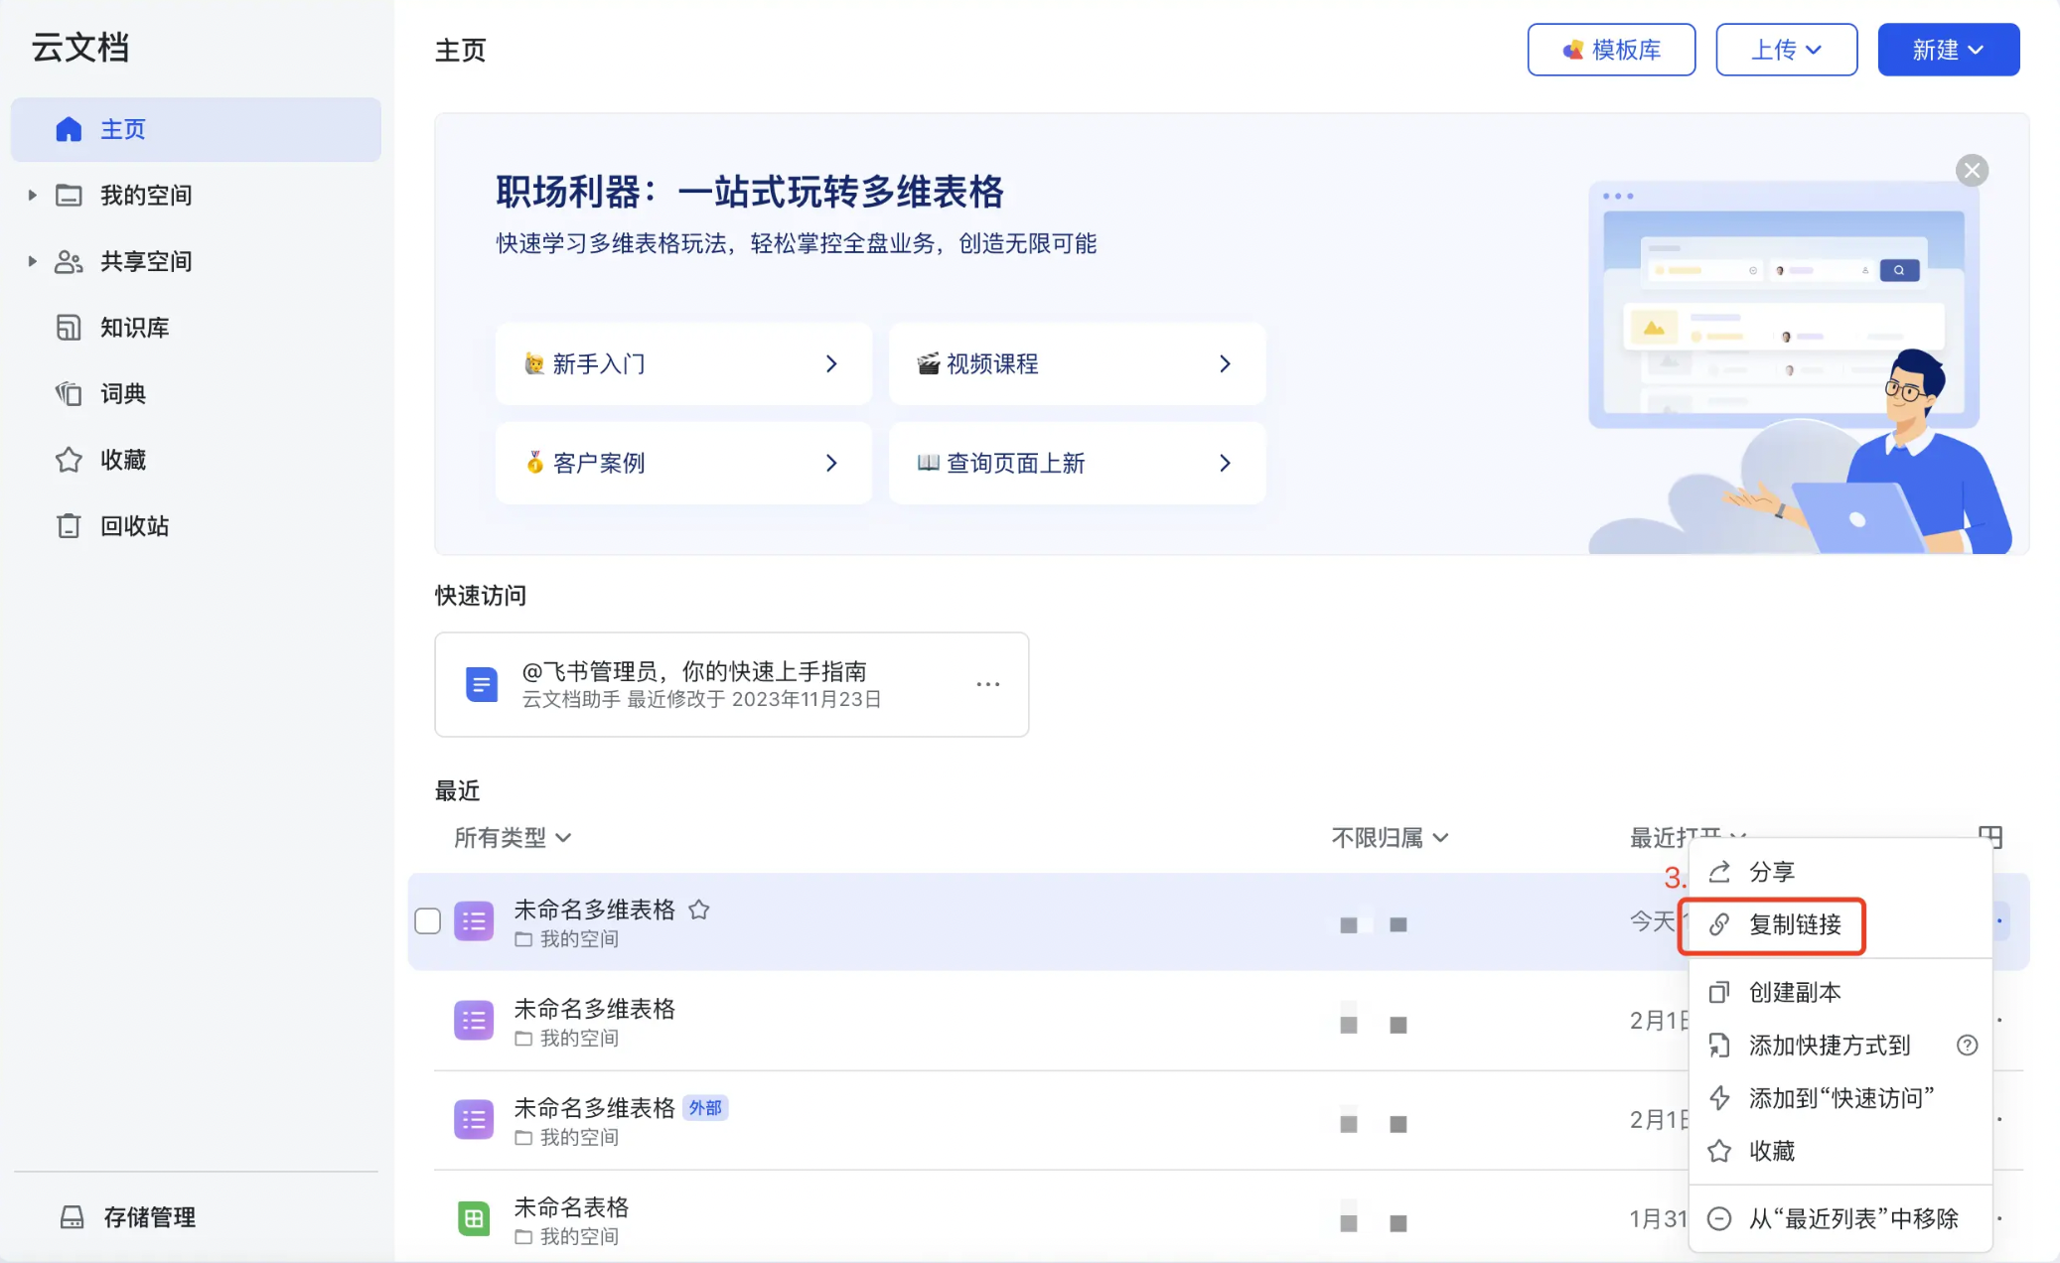Click the document icon of 快速上手指南
This screenshot has height=1263, width=2060.
tap(482, 684)
